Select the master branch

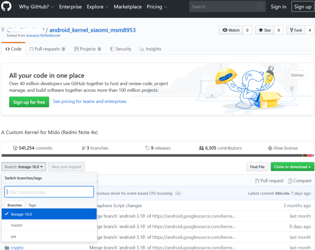tap(49, 225)
